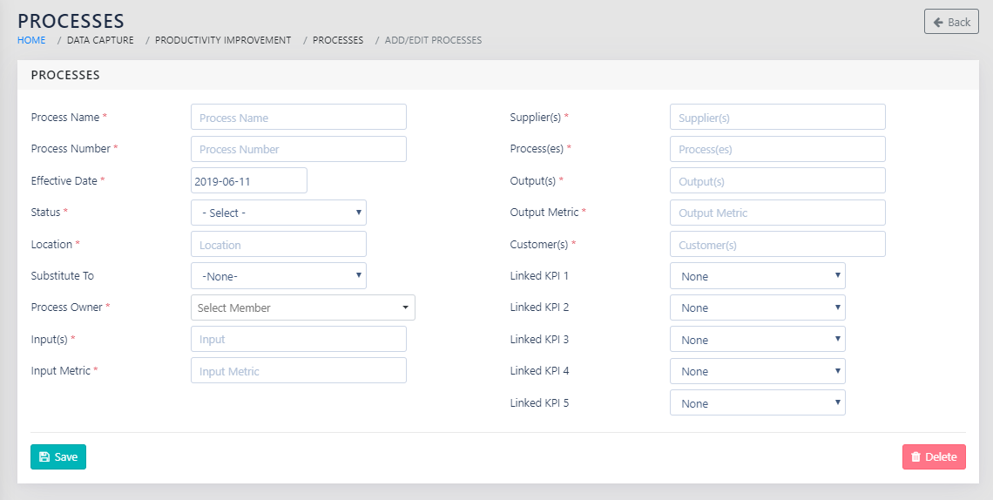Navigate to Home breadcrumb link

point(31,40)
